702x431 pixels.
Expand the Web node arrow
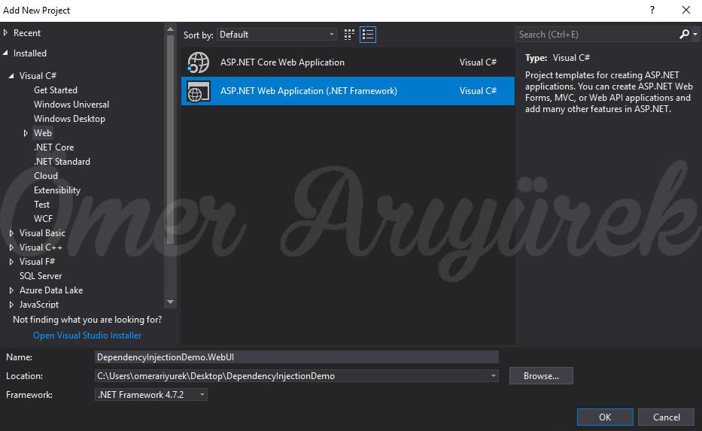tap(26, 133)
